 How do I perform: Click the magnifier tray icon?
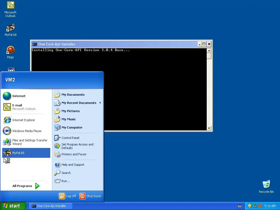point(260,206)
